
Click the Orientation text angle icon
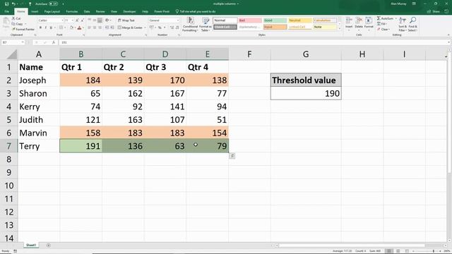107,20
